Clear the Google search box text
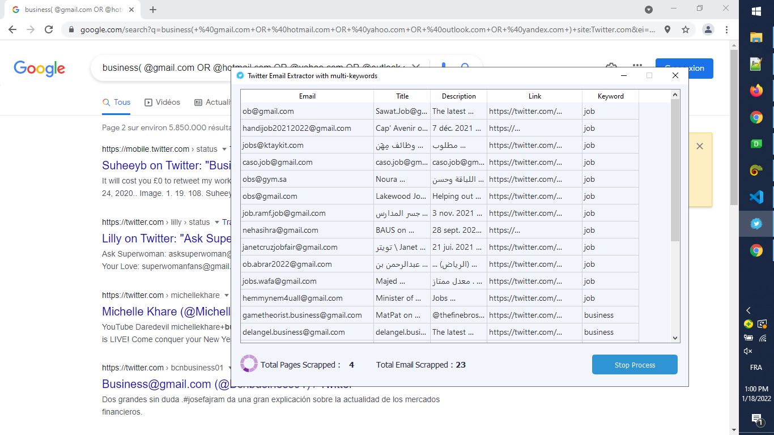Viewport: 774px width, 435px height. tap(415, 67)
